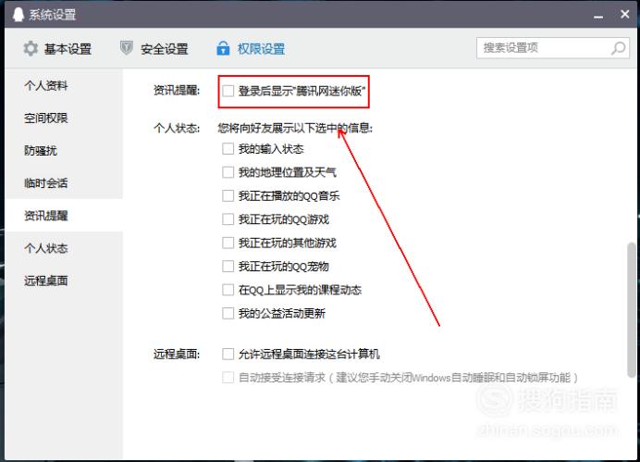The height and width of the screenshot is (462, 640).
Task: Click the shield icon beside 安全设置
Action: pos(126,48)
